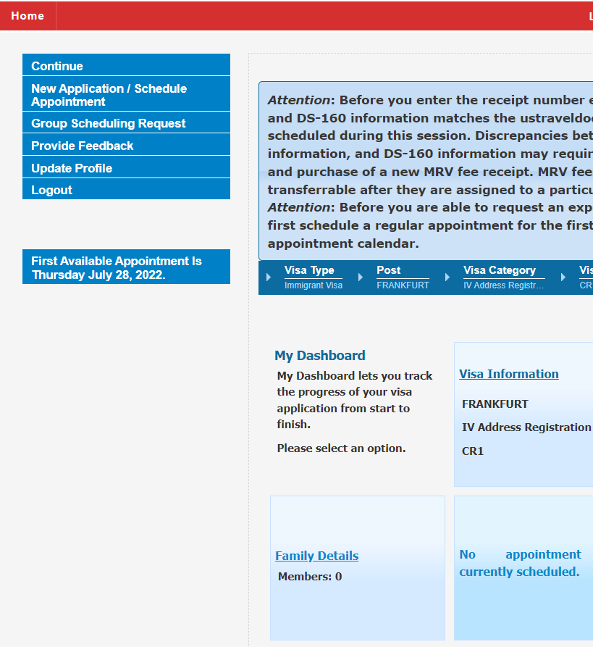Click the My Dashboard heading
593x647 pixels.
click(x=320, y=356)
